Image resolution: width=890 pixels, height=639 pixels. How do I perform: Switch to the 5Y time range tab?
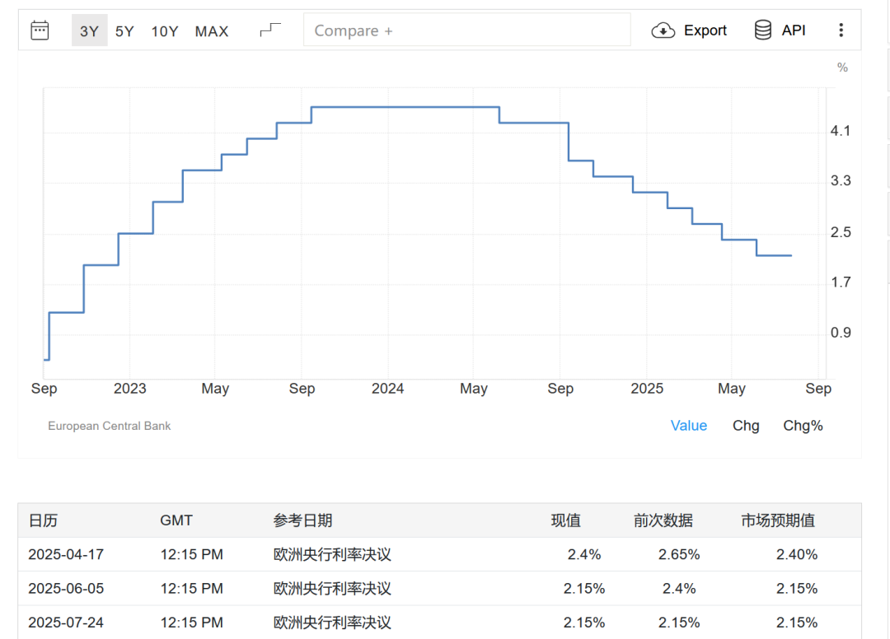pos(124,30)
